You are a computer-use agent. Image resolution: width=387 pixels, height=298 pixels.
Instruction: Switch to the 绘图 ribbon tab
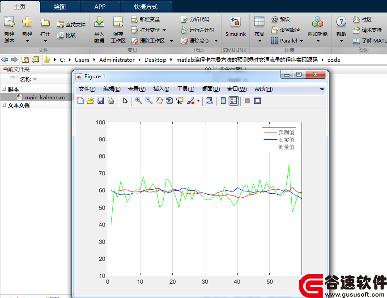coord(60,7)
